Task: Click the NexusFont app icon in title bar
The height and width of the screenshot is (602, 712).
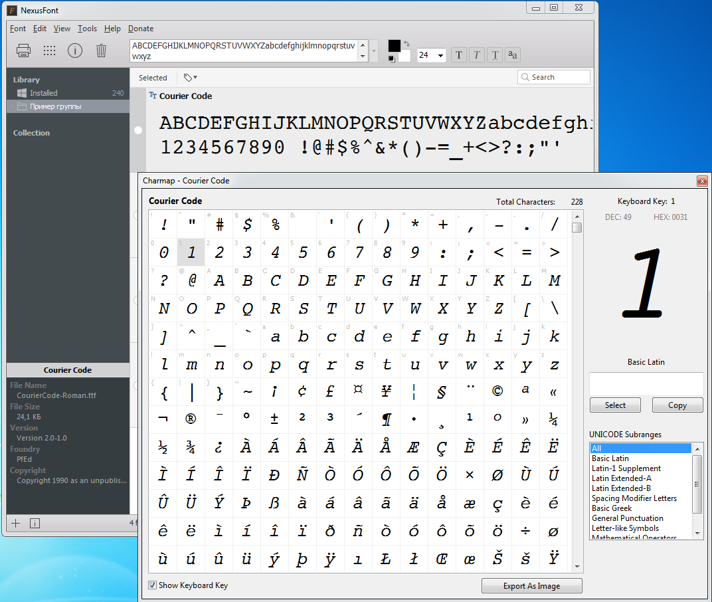Action: pyautogui.click(x=12, y=10)
